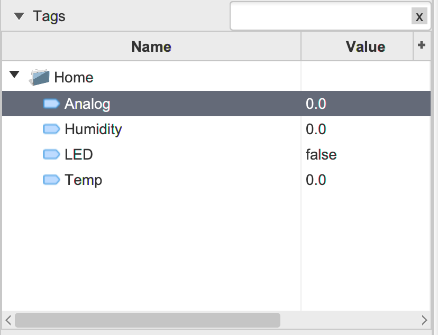
Task: Focus the tag search input field
Action: [321, 17]
